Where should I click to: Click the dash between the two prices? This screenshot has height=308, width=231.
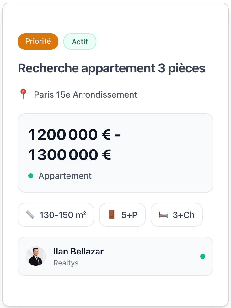coord(118,135)
